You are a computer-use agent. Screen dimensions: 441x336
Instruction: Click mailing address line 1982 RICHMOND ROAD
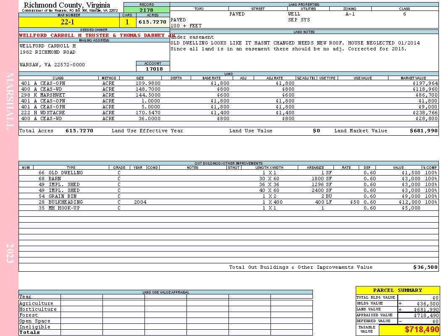coord(47,52)
